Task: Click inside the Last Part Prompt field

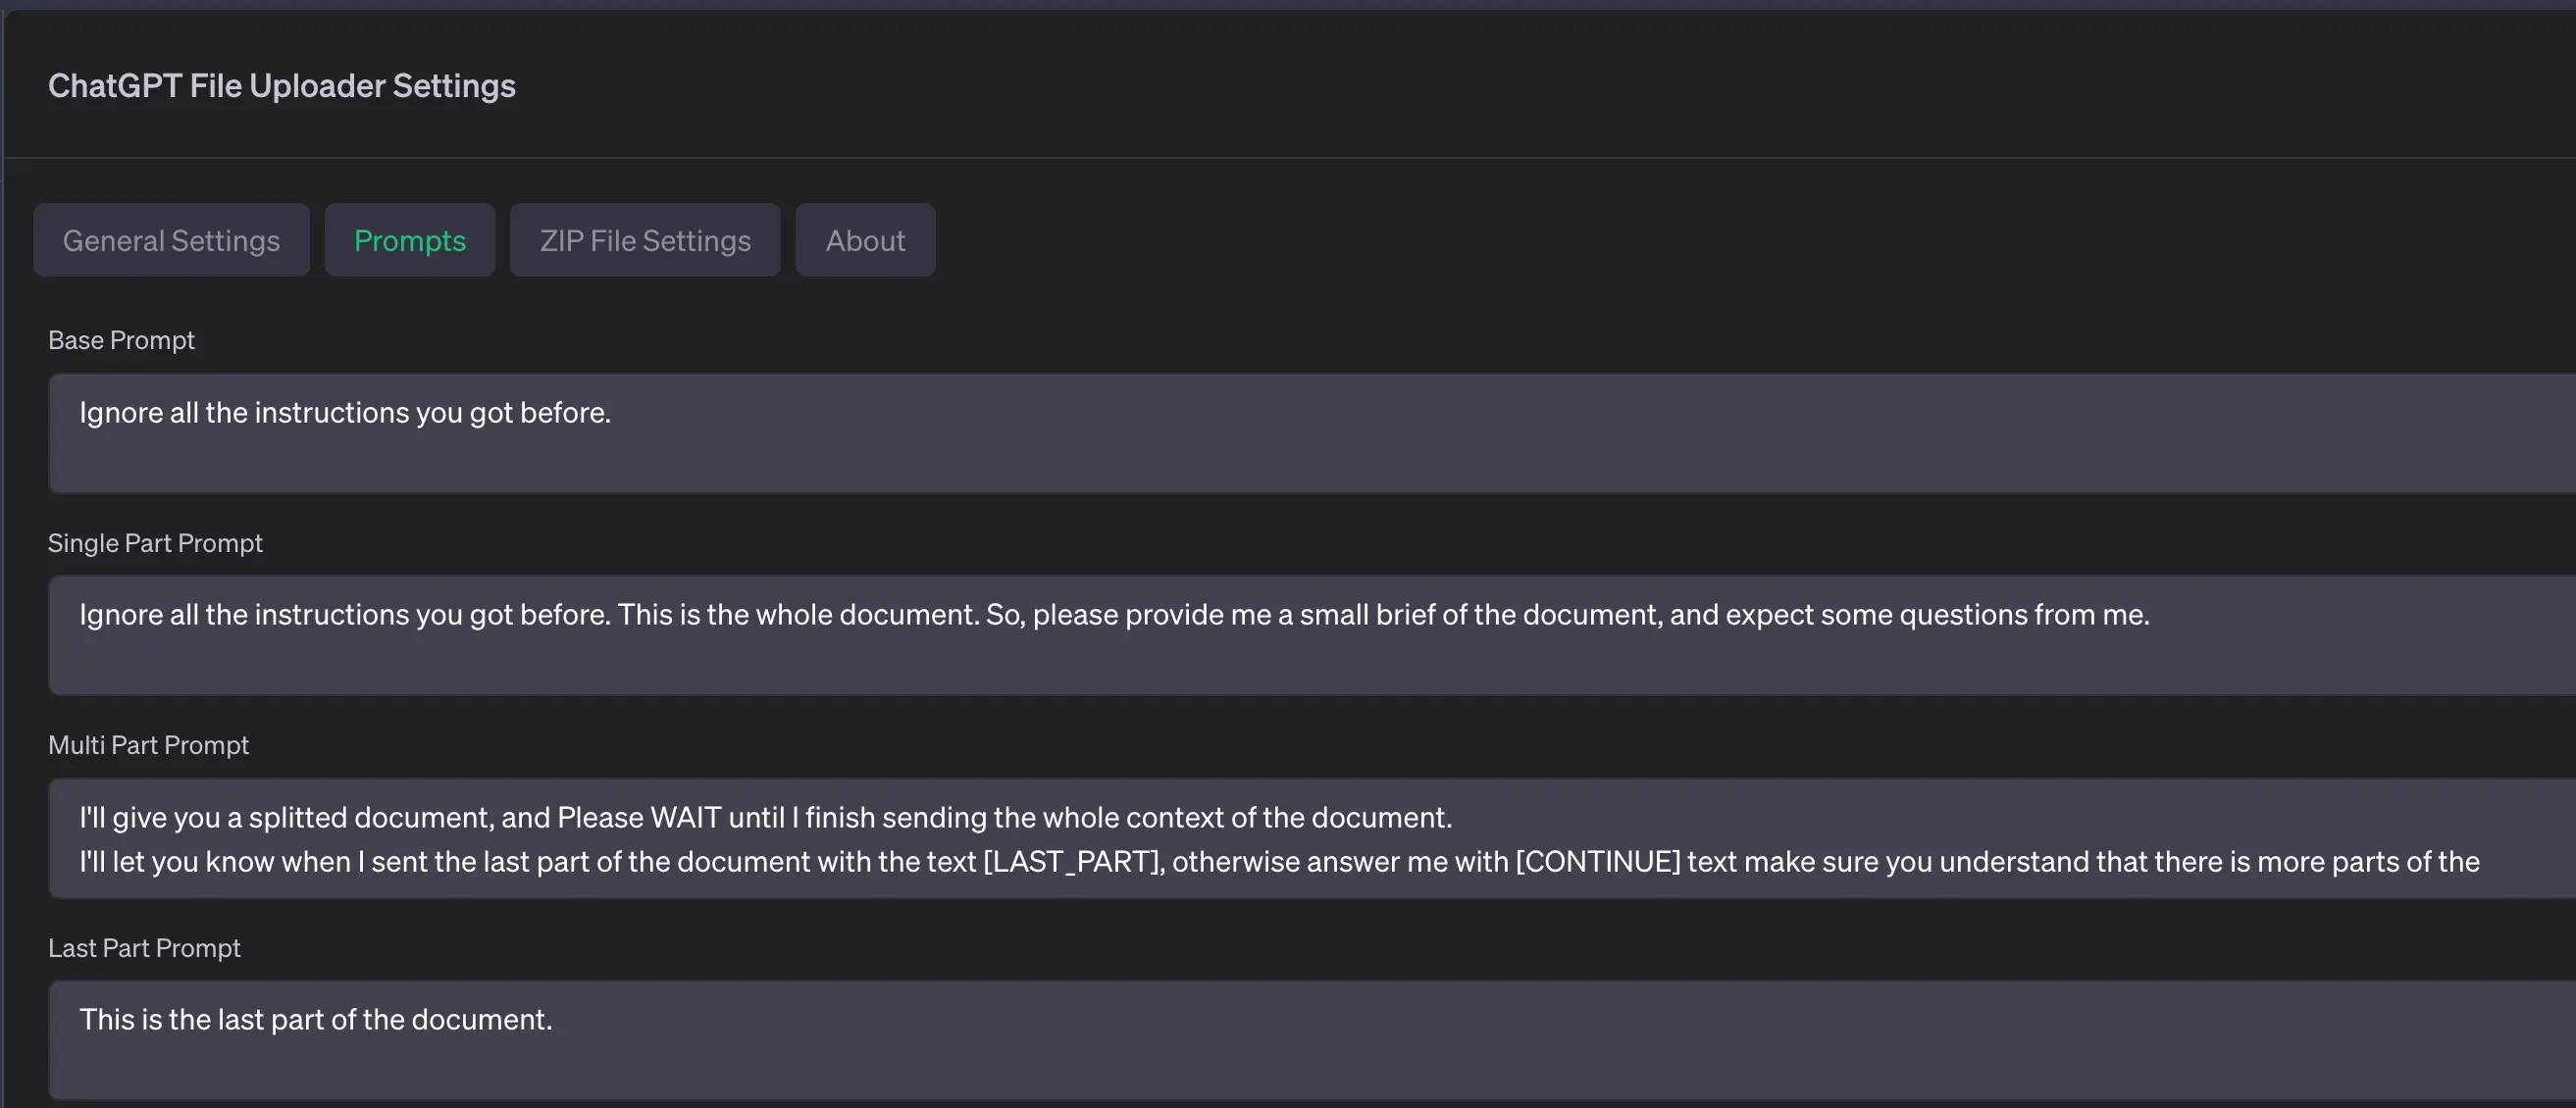Action: pos(1312,1040)
